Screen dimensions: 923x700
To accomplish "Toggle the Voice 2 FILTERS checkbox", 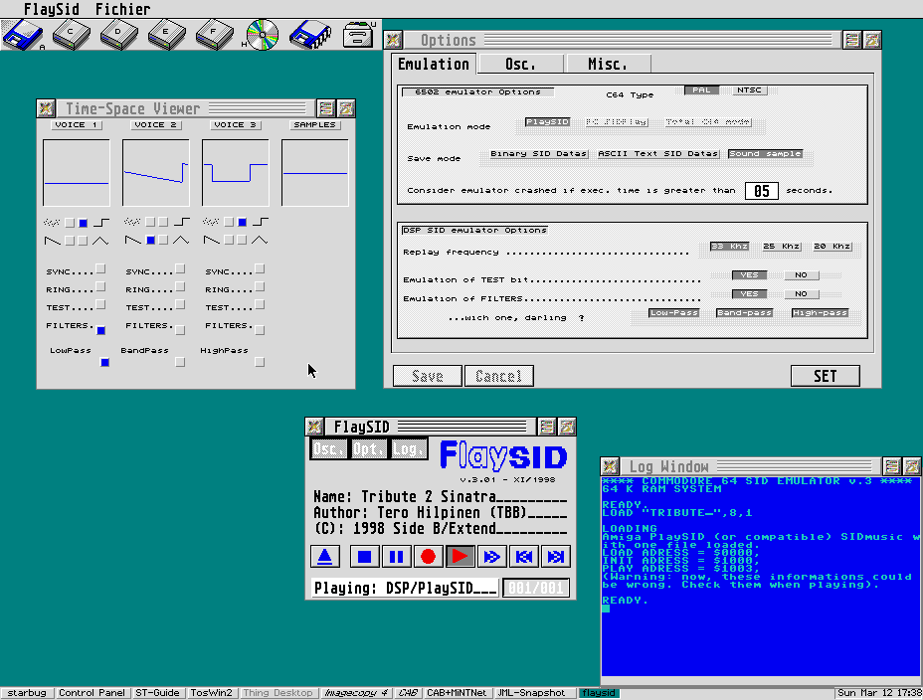I will tap(180, 330).
